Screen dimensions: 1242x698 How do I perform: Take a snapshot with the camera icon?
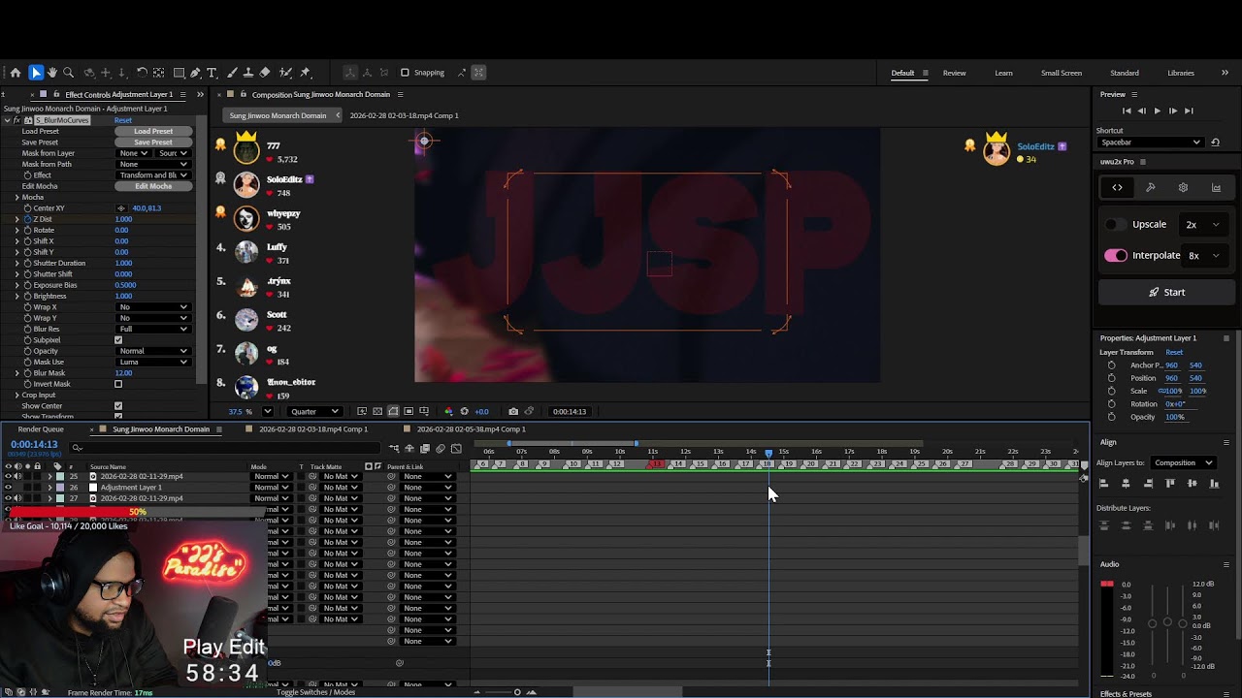click(513, 411)
